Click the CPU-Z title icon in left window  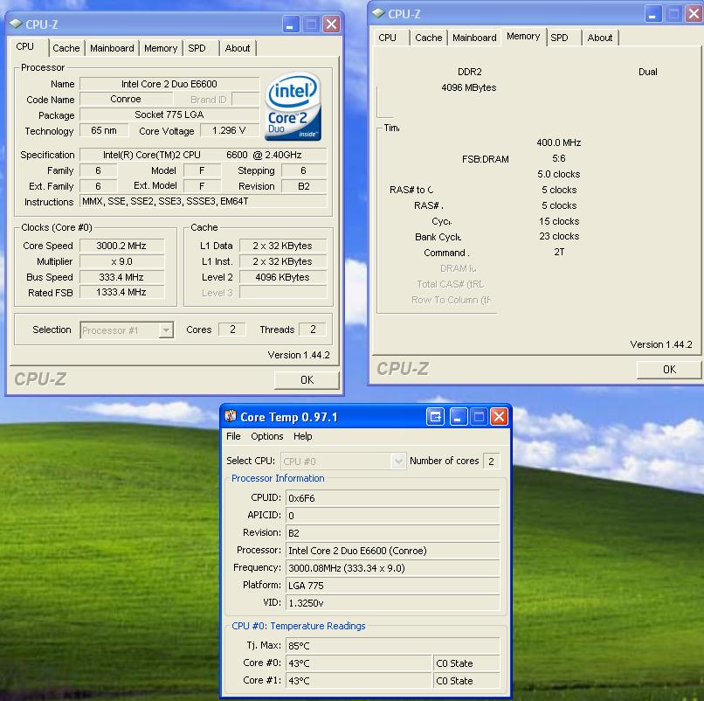tap(16, 24)
